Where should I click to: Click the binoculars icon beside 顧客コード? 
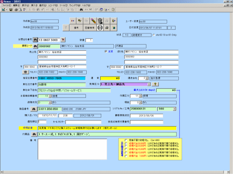tap(35, 46)
